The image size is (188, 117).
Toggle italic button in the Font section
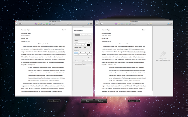click(x=78, y=45)
